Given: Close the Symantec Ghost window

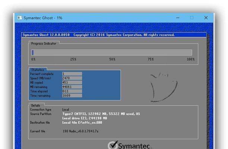Looking at the screenshot, I should coord(206,18).
